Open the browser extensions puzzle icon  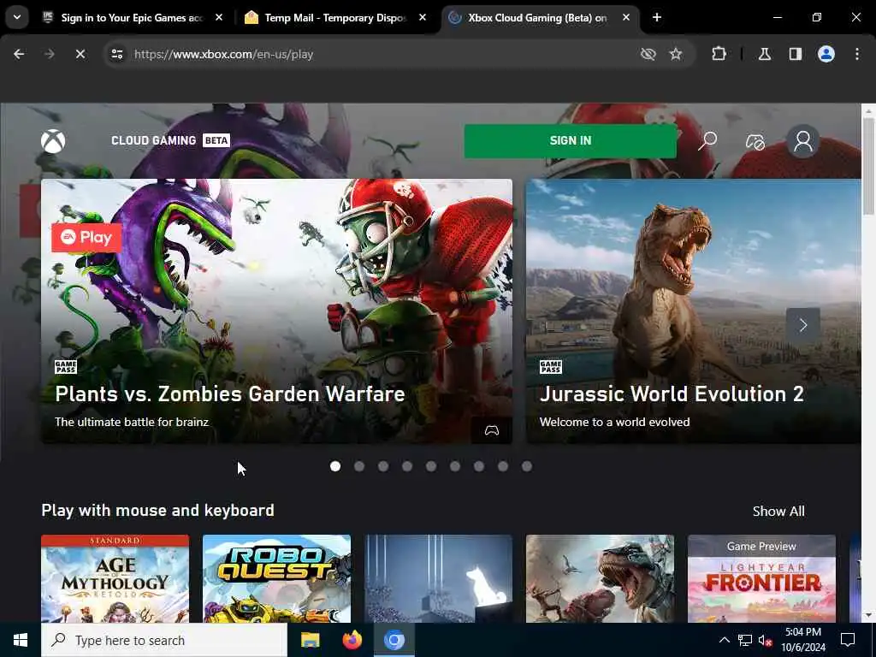pos(719,54)
